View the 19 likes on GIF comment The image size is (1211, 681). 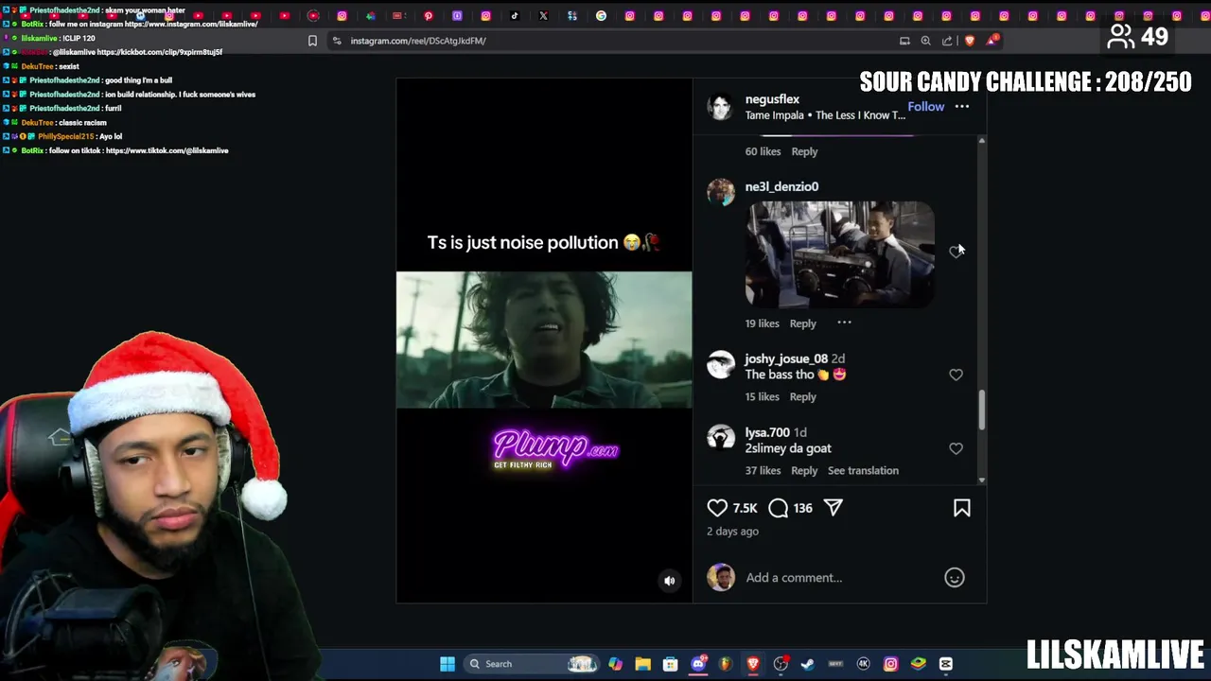click(x=762, y=323)
